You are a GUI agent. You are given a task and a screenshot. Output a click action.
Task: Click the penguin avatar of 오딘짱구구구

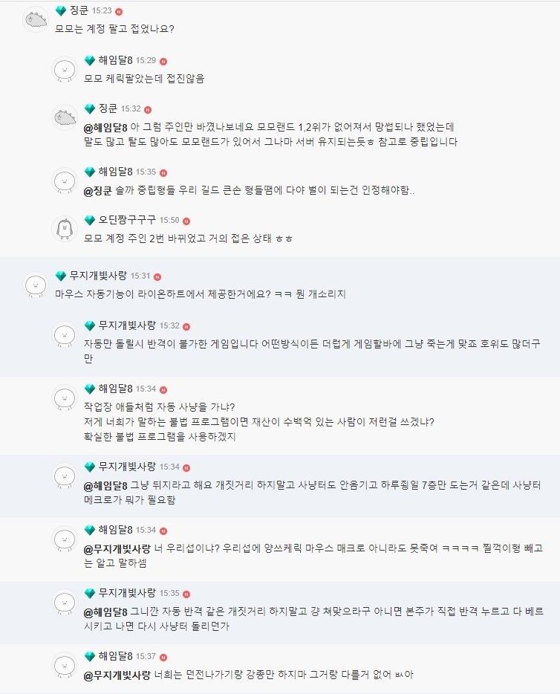click(65, 228)
